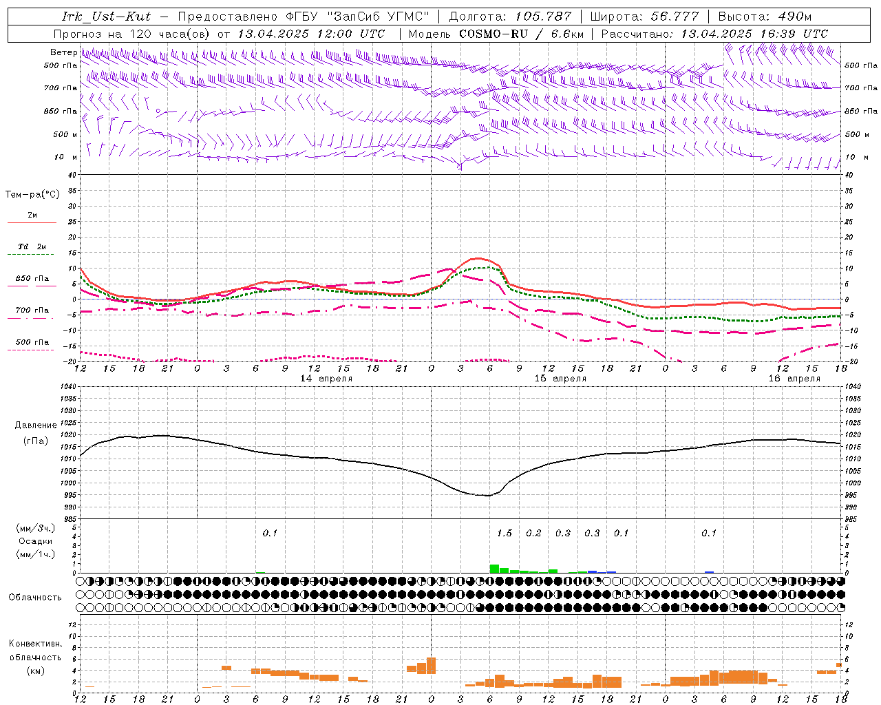881x705 pixels.
Task: Click the '850 гПа' temperature legend entry
Action: point(32,279)
